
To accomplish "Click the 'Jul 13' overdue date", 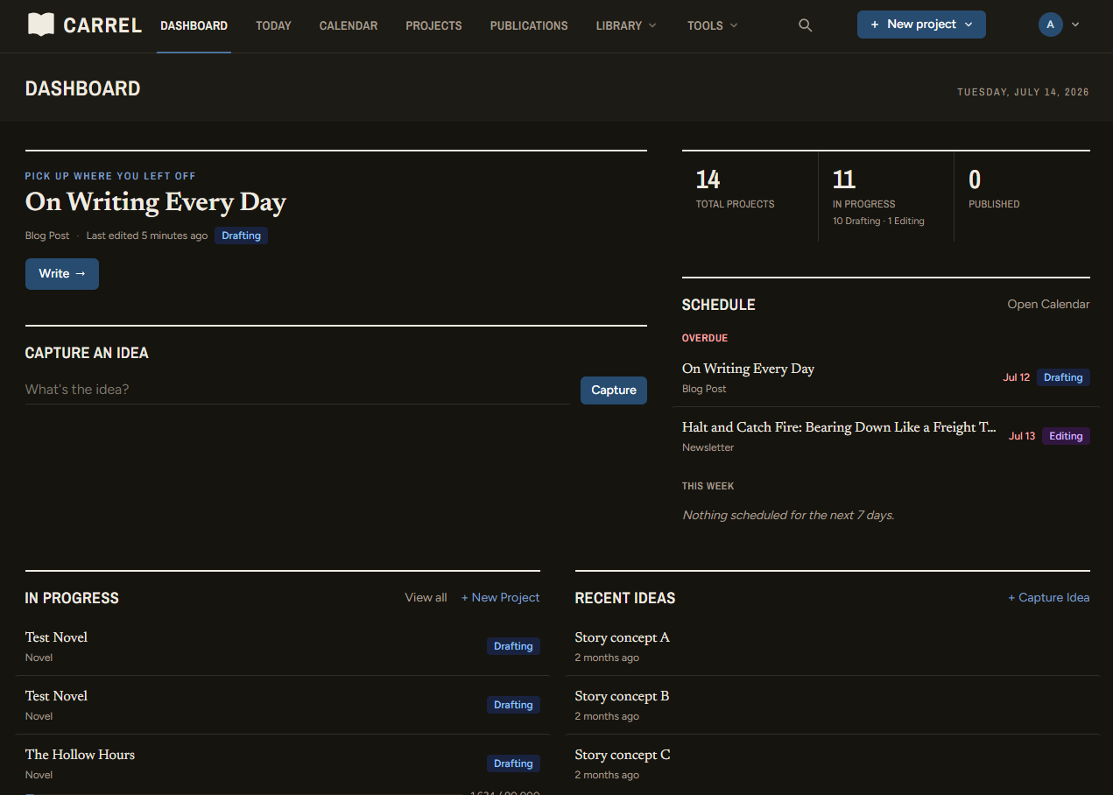I will coord(1022,436).
